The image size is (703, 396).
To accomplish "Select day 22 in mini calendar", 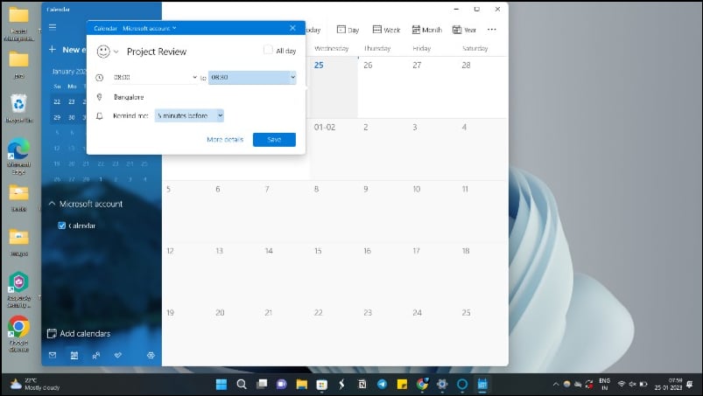I will pyautogui.click(x=57, y=102).
